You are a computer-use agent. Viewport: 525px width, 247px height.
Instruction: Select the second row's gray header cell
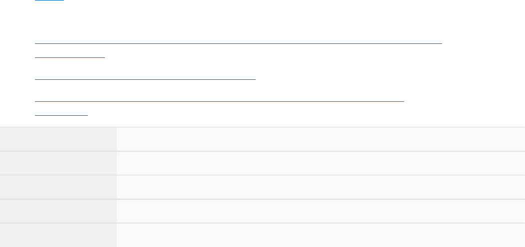[58, 163]
